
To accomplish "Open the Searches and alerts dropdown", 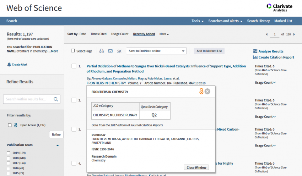I will (225, 21).
